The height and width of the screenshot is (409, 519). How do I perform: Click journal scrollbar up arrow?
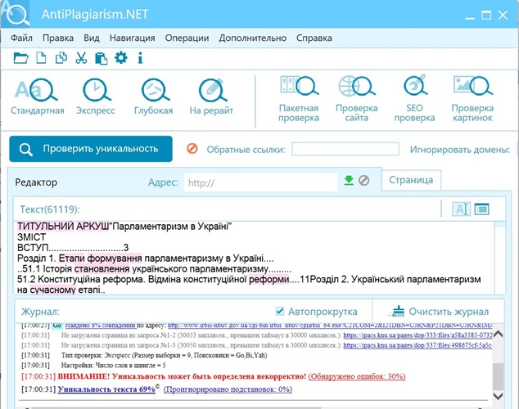(x=499, y=334)
